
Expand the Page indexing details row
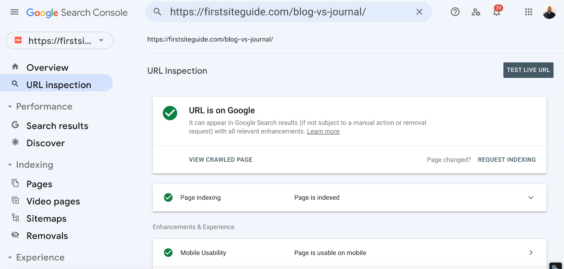pyautogui.click(x=531, y=198)
